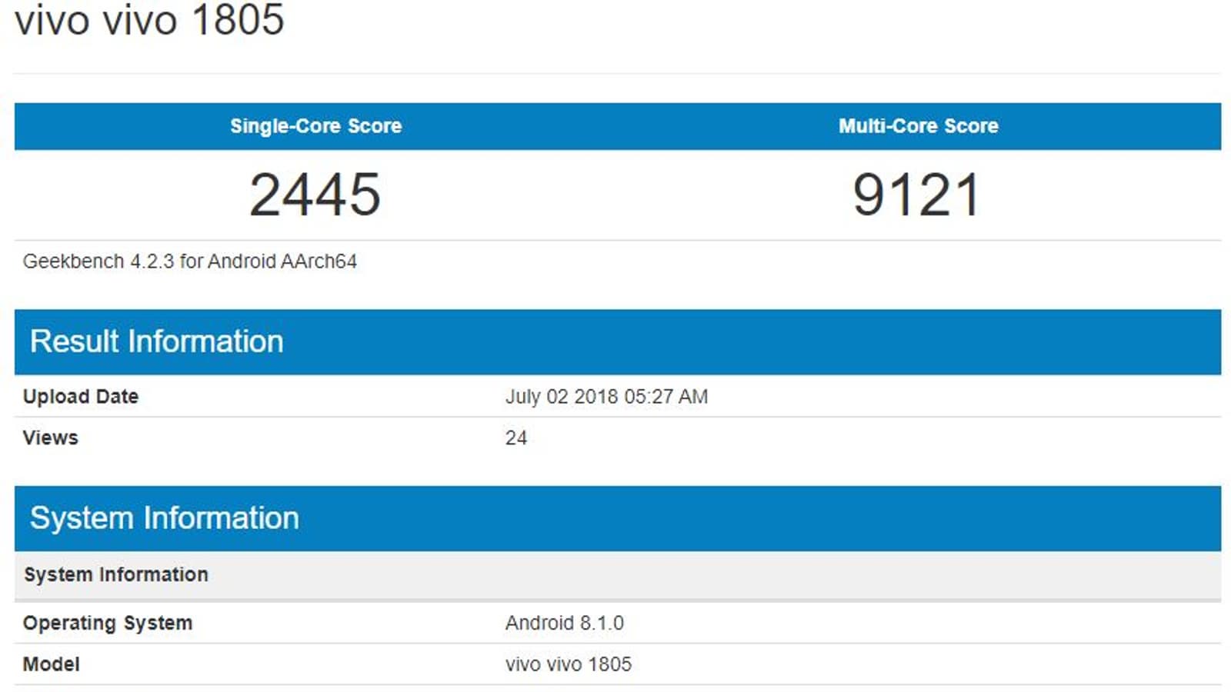Click the single-core score value 2445

click(315, 195)
